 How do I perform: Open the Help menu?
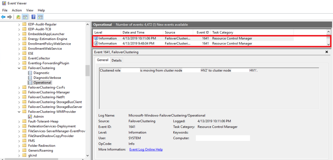(41, 10)
